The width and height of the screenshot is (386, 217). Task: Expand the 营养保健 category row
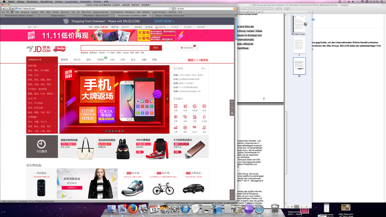42,117
